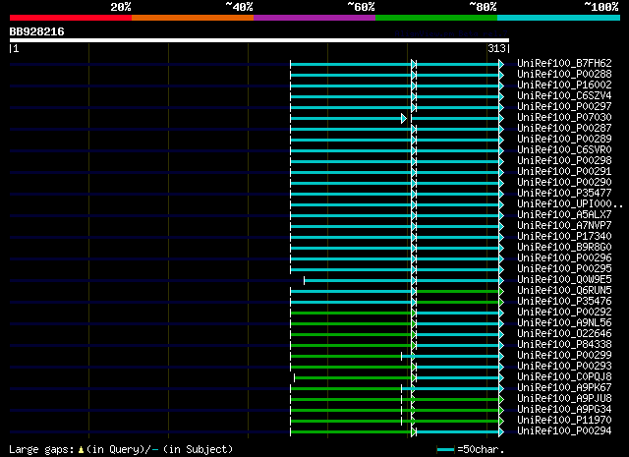Open the UniRef100_P00288 hit label
The image size is (629, 457).
click(x=564, y=75)
